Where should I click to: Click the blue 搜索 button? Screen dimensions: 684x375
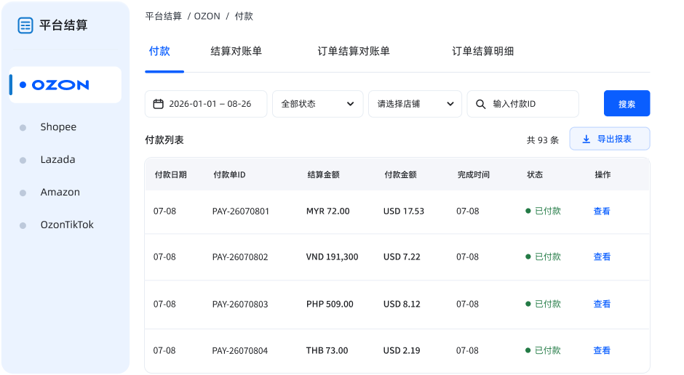tap(627, 104)
